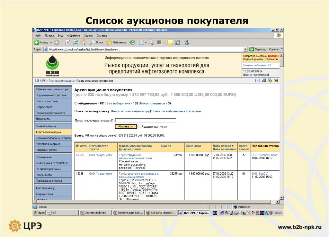The width and height of the screenshot is (329, 237).
Task: Click the yellow note toolbar icon
Action: (x=170, y=42)
